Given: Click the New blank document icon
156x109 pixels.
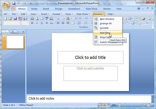Looking at the screenshot, I should pyautogui.click(x=5, y=19).
